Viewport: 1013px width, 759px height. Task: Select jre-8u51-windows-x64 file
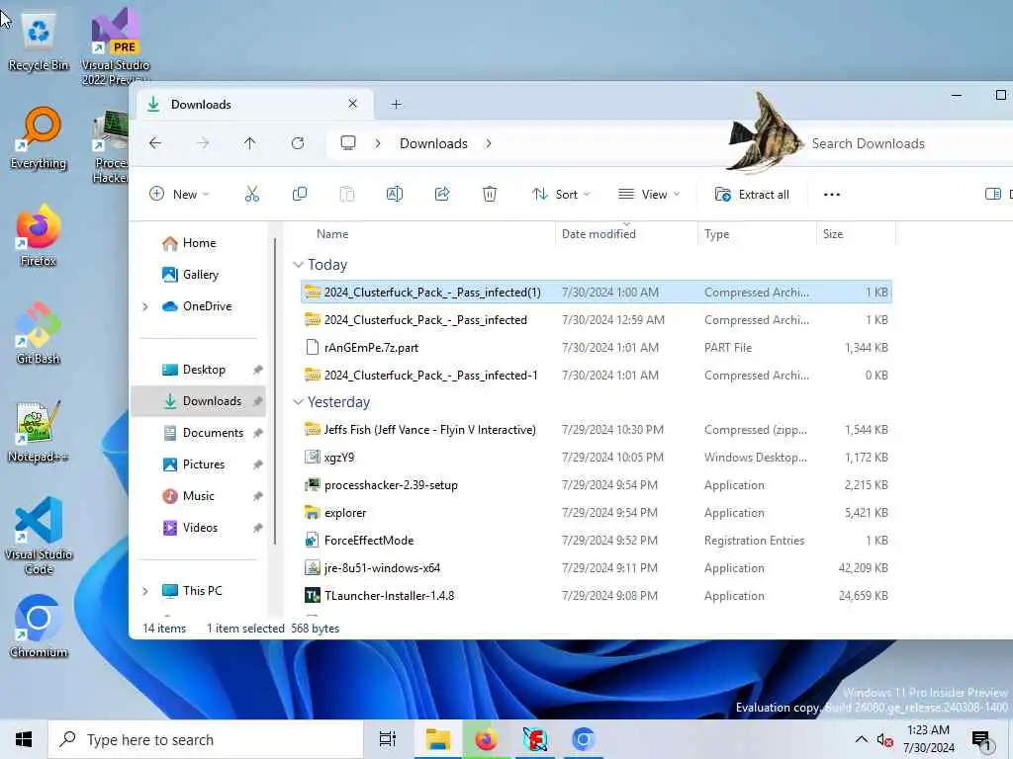(597, 568)
